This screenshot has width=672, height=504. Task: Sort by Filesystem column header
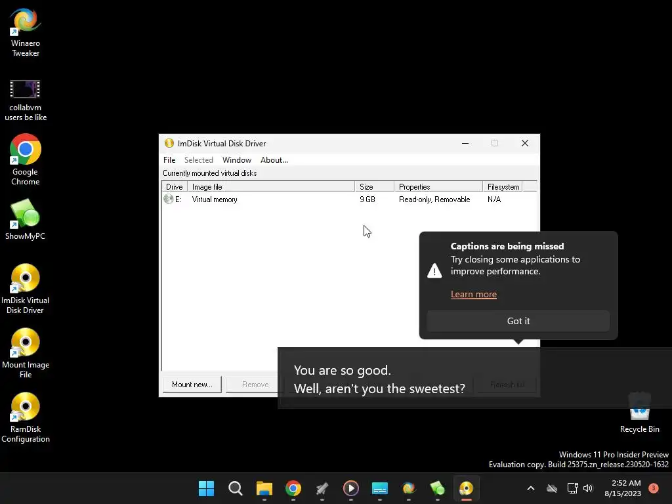tap(503, 187)
